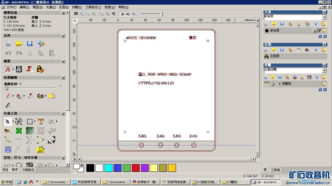This screenshot has width=332, height=186.
Task: Select the orange T text vector tool
Action: tap(41, 121)
